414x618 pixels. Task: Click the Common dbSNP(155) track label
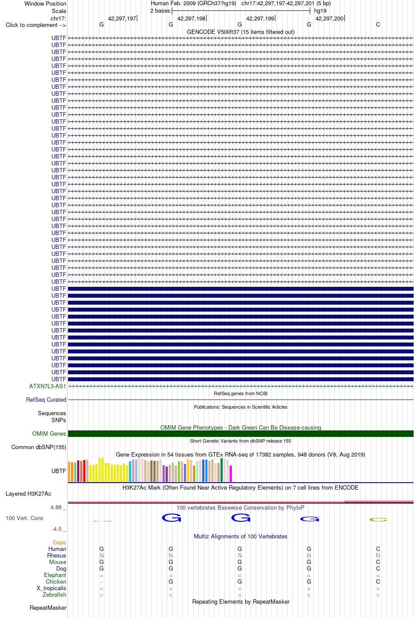[x=39, y=447]
